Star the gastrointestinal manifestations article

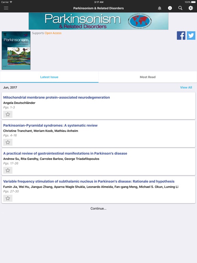point(8,171)
